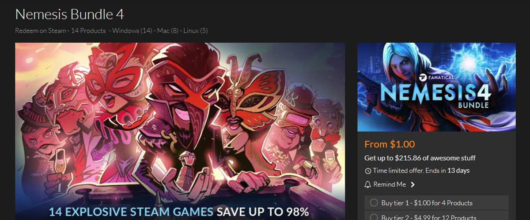Click the clock icon for time limited offer
Image resolution: width=530 pixels, height=220 pixels.
coord(368,171)
